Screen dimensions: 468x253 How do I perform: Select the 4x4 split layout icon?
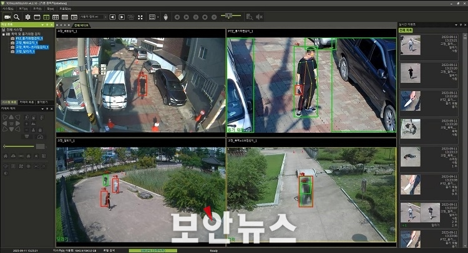(65, 17)
